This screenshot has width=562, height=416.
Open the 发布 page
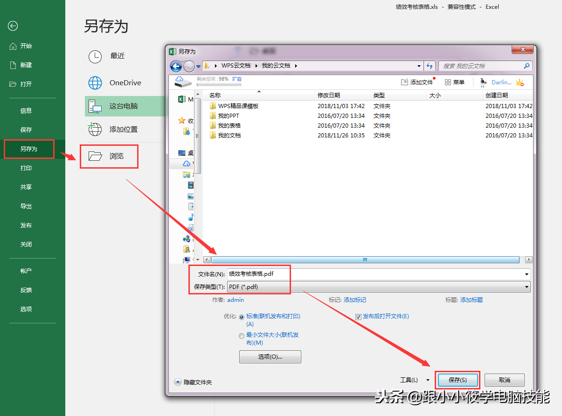point(26,225)
